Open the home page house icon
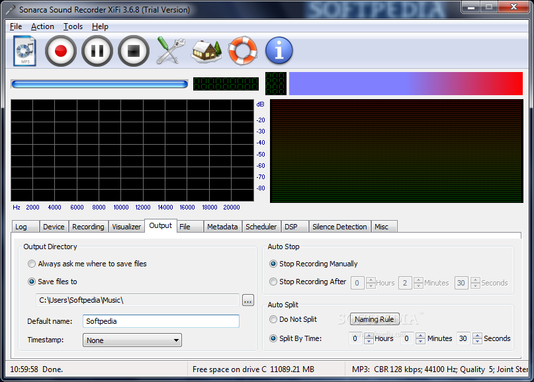The height and width of the screenshot is (382, 534). click(206, 52)
